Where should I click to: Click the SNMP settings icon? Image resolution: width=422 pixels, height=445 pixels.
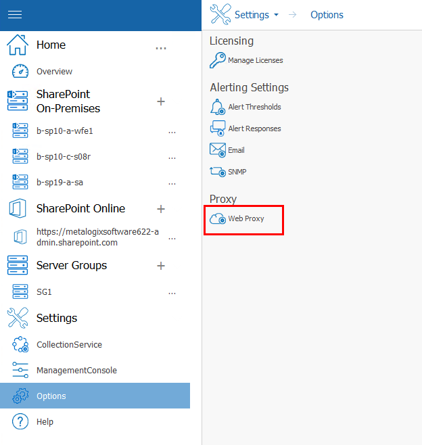click(x=218, y=172)
